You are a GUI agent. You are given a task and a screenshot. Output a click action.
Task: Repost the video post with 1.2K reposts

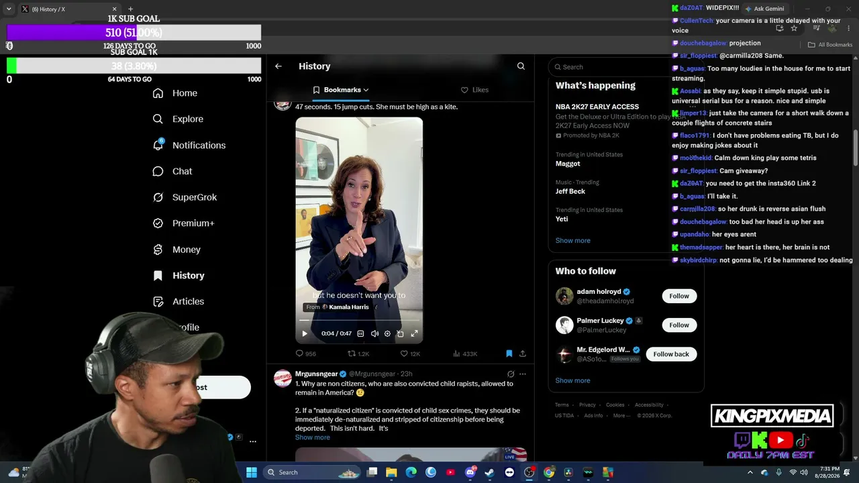click(358, 354)
